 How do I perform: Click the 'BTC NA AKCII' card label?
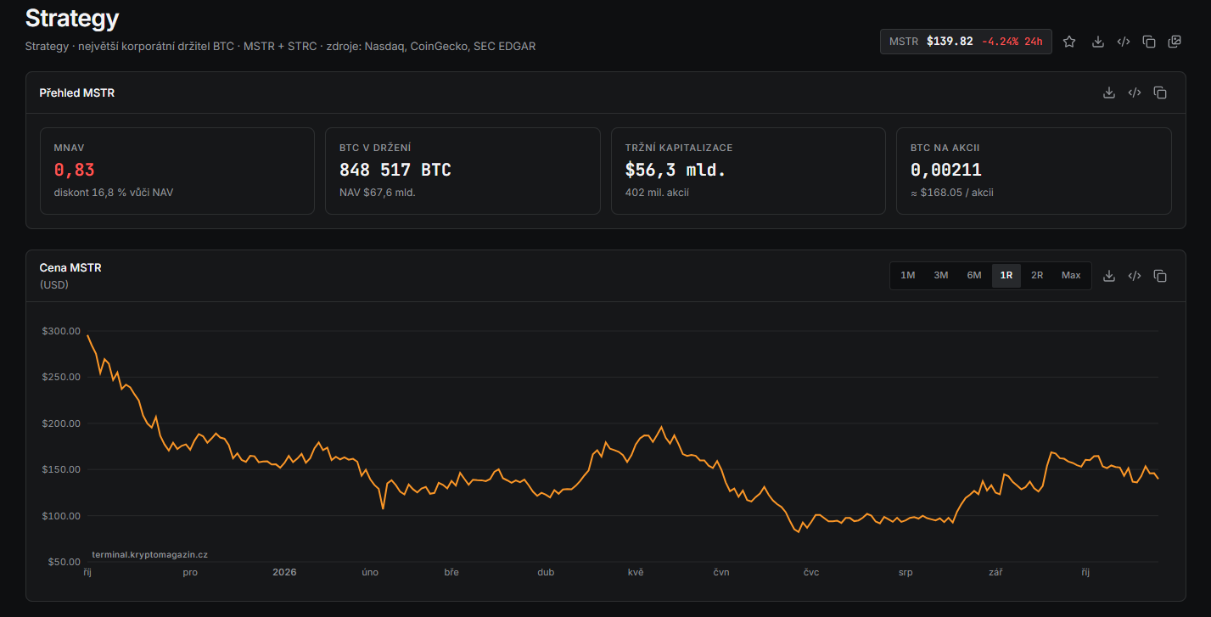coord(945,148)
